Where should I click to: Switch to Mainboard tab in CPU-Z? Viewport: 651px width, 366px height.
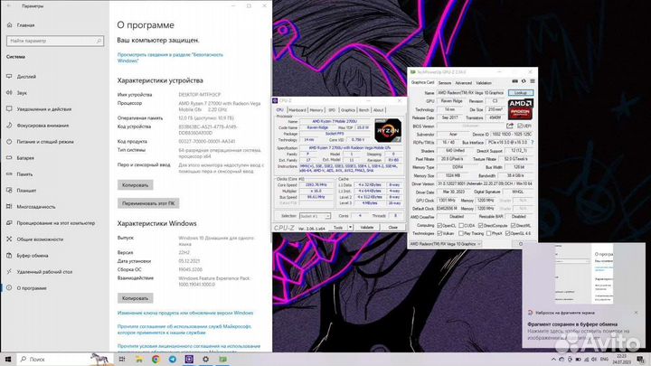point(297,110)
